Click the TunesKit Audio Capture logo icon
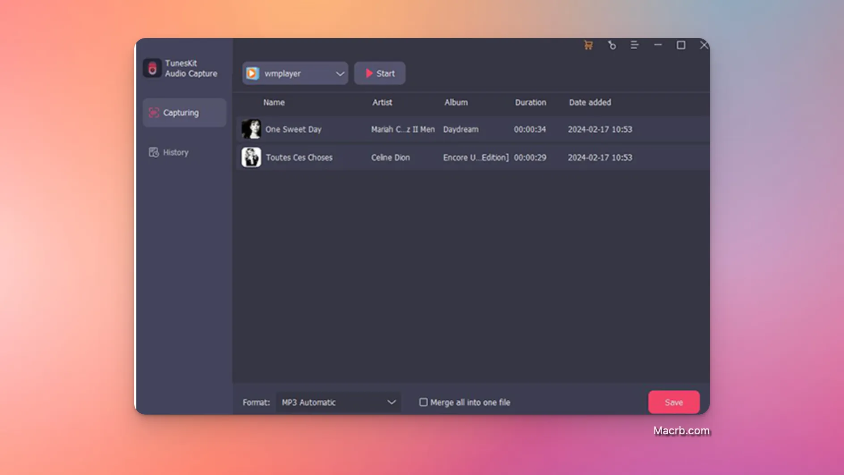844x475 pixels. [x=152, y=68]
